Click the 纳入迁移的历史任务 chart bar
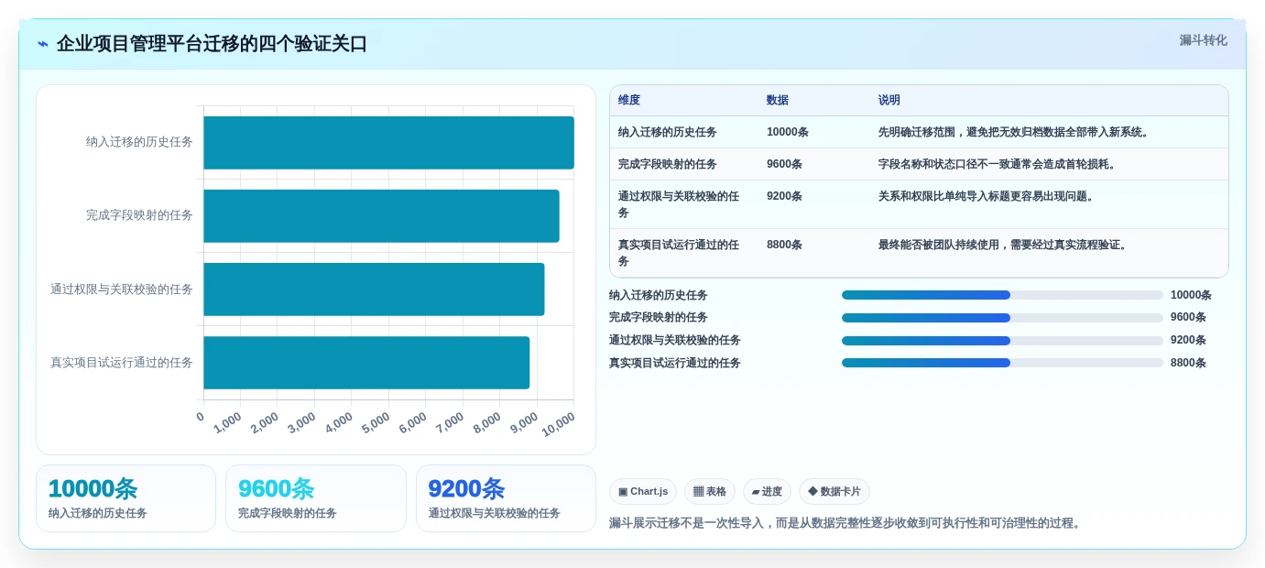This screenshot has width=1265, height=568. [x=388, y=143]
